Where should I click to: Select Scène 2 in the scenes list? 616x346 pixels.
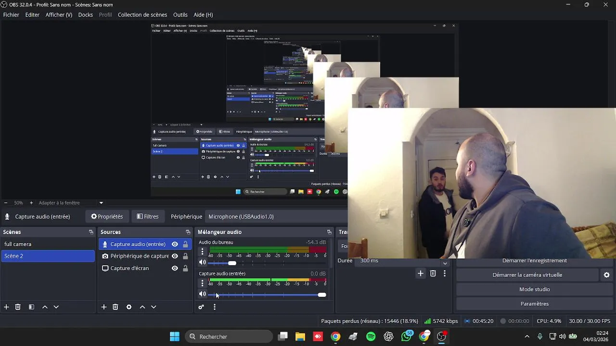point(48,256)
